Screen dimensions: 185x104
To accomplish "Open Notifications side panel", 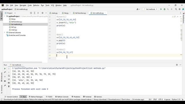I will point(184,18).
